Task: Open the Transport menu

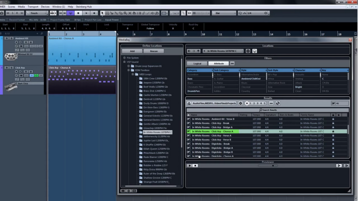Action: [33, 7]
